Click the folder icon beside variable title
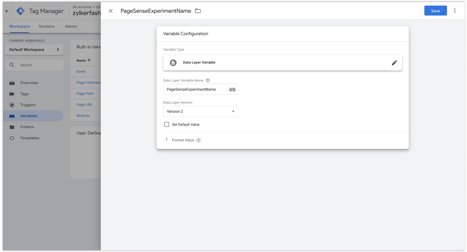The image size is (467, 252). 198,11
